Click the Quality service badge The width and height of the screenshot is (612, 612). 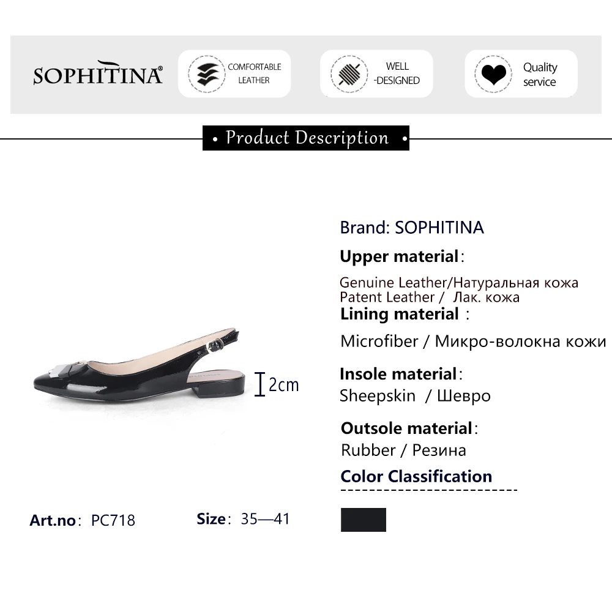point(521,73)
